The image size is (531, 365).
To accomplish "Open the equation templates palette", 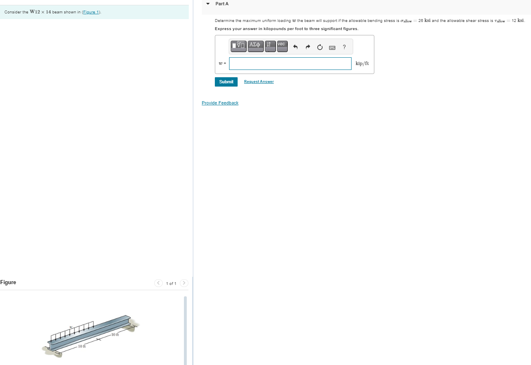I will pos(238,46).
